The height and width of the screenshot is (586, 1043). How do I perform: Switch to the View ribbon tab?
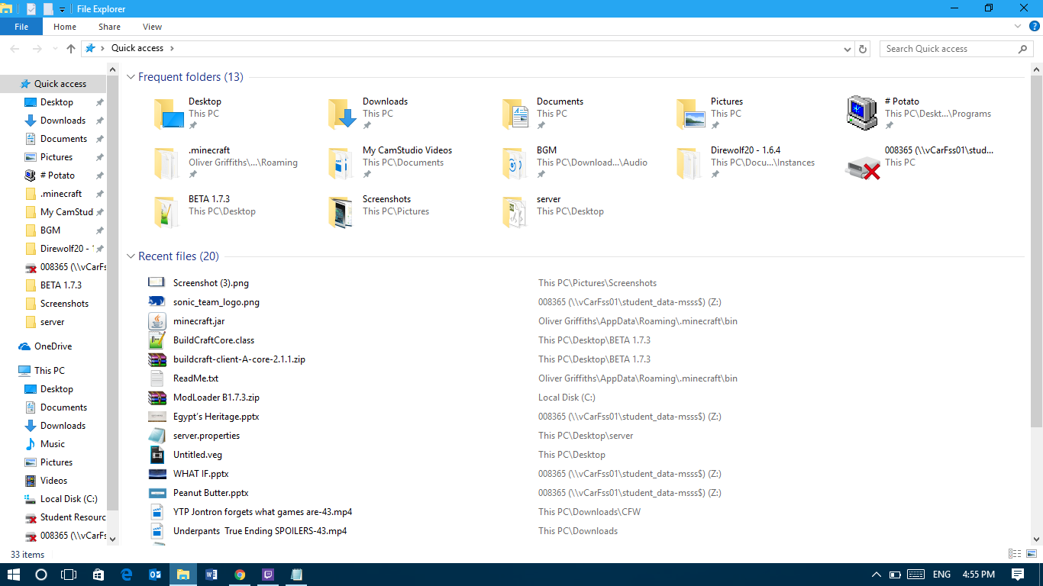pos(152,26)
